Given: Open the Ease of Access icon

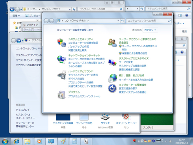Looking at the screenshot, I should 112,88.
